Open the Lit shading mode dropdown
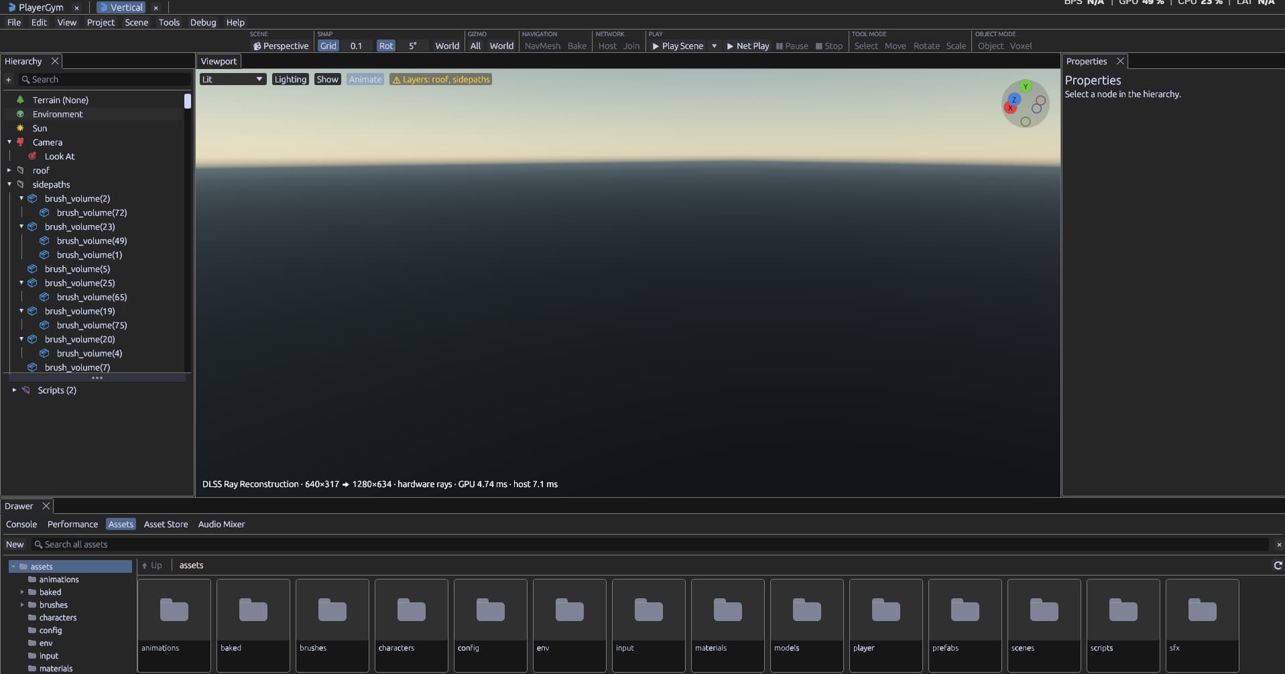 coord(233,79)
